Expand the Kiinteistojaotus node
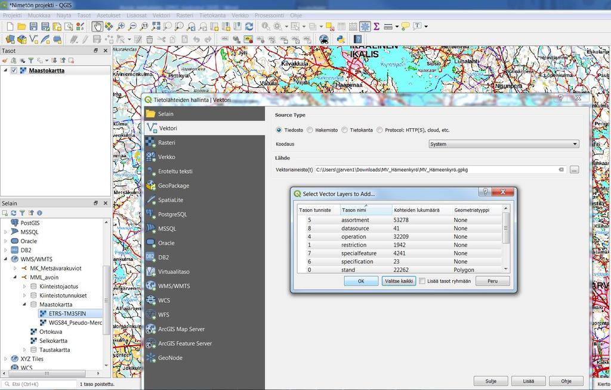The width and height of the screenshot is (611, 390). click(x=24, y=287)
